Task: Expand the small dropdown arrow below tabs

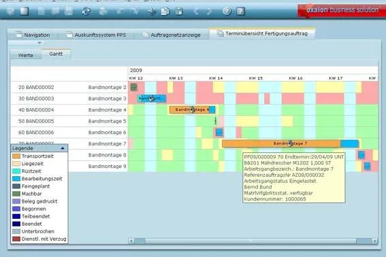Action: pyautogui.click(x=39, y=43)
